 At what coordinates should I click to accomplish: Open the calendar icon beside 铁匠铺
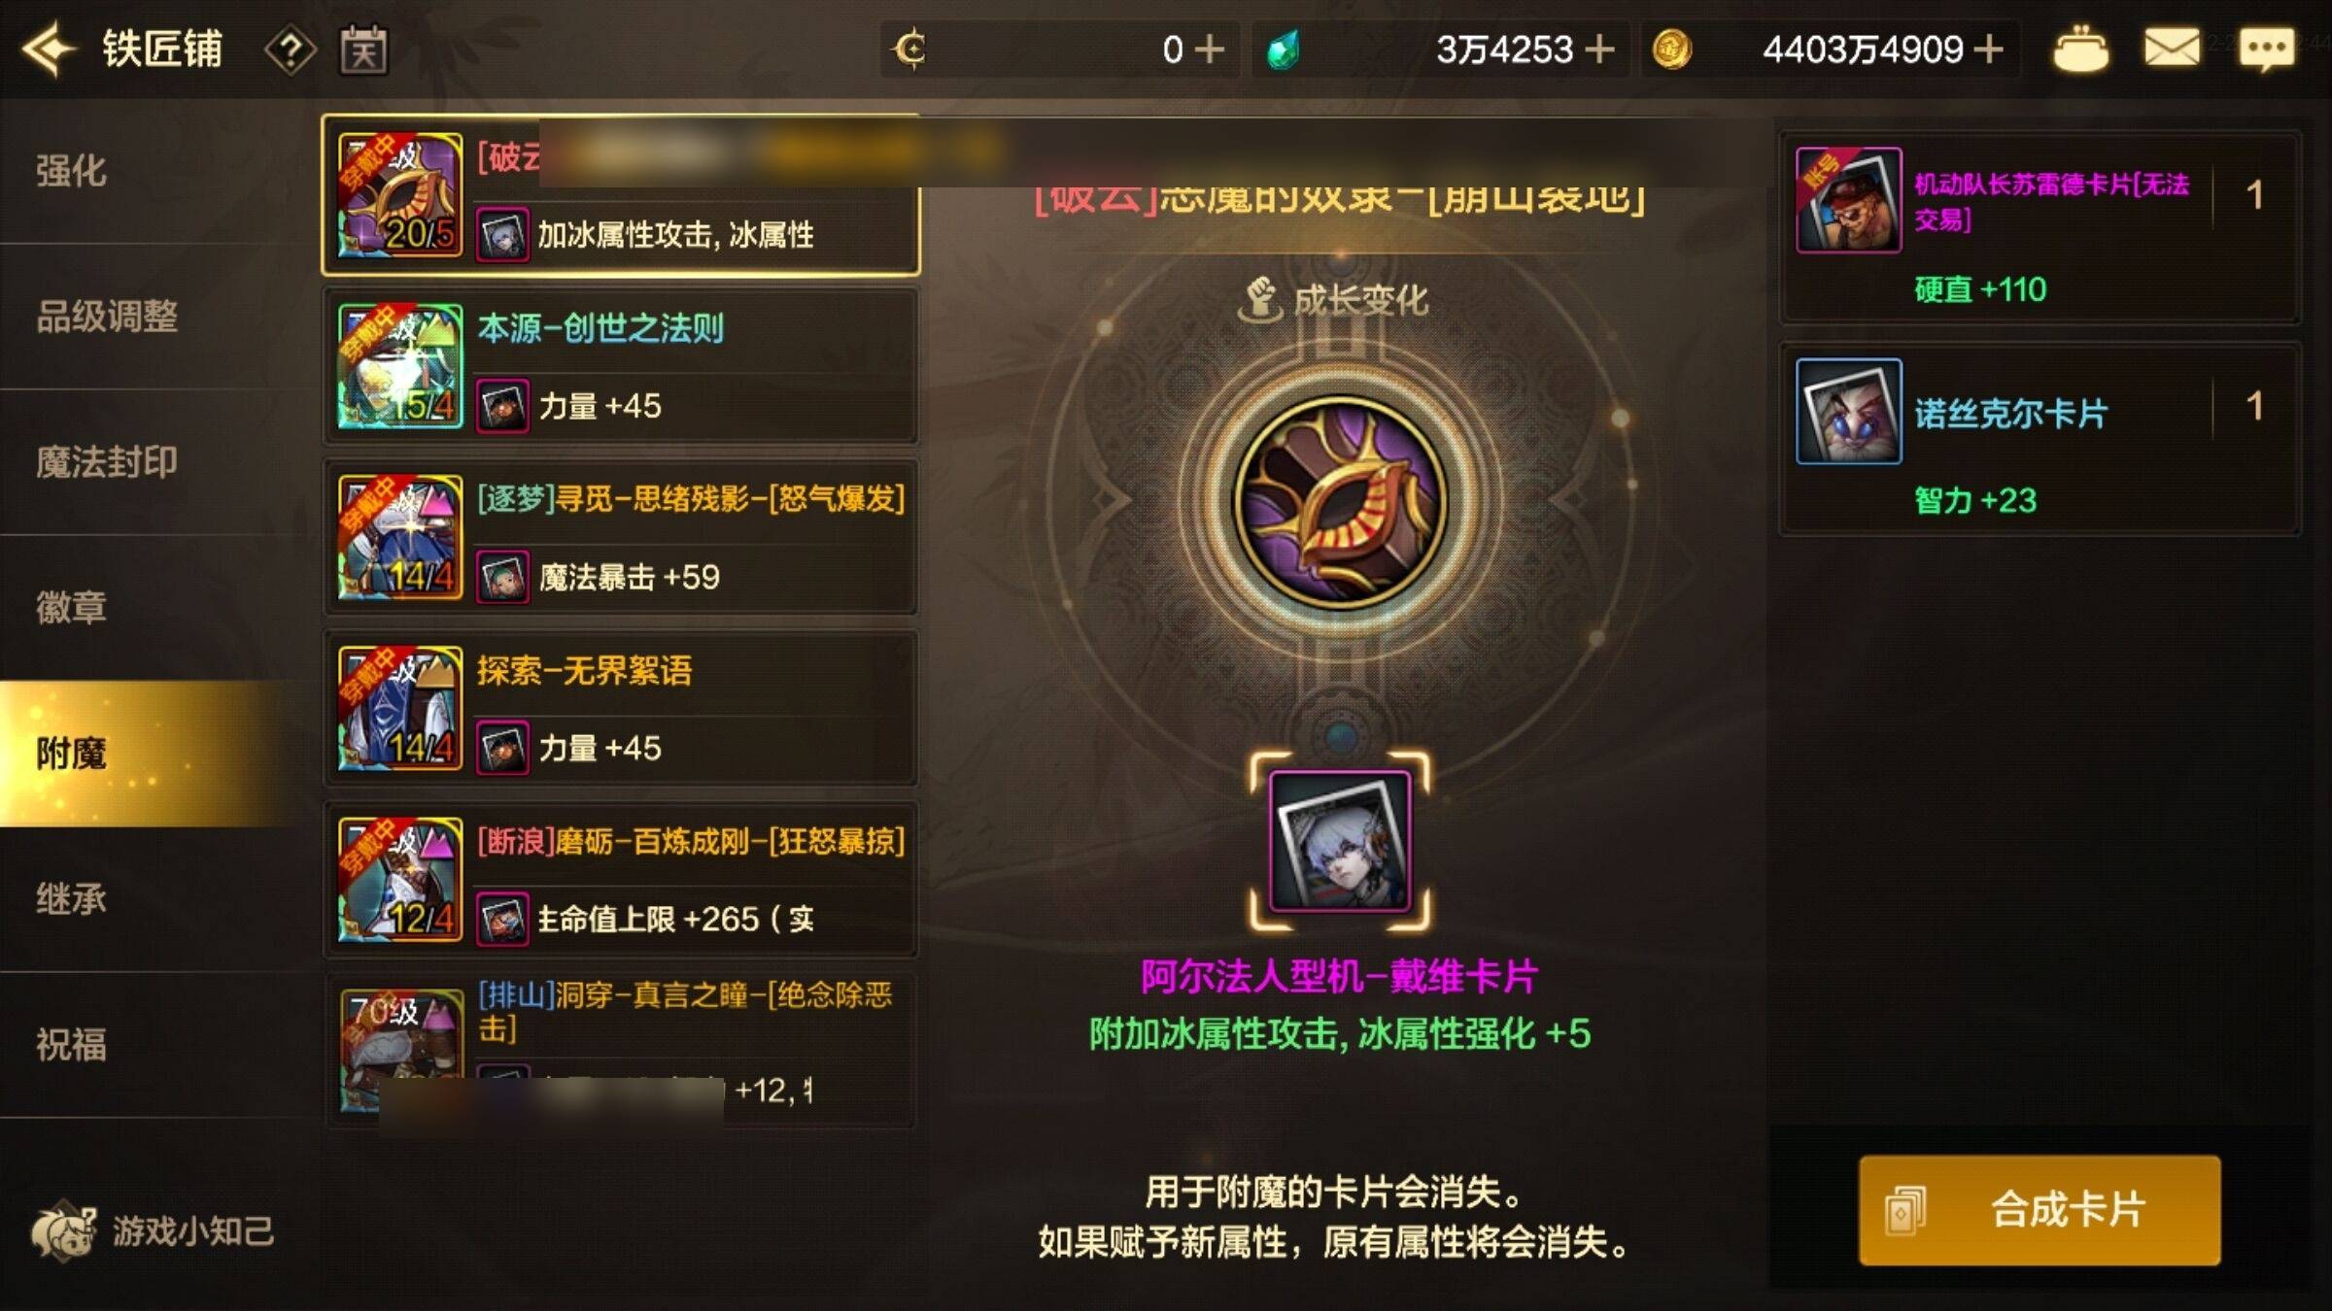tap(363, 50)
